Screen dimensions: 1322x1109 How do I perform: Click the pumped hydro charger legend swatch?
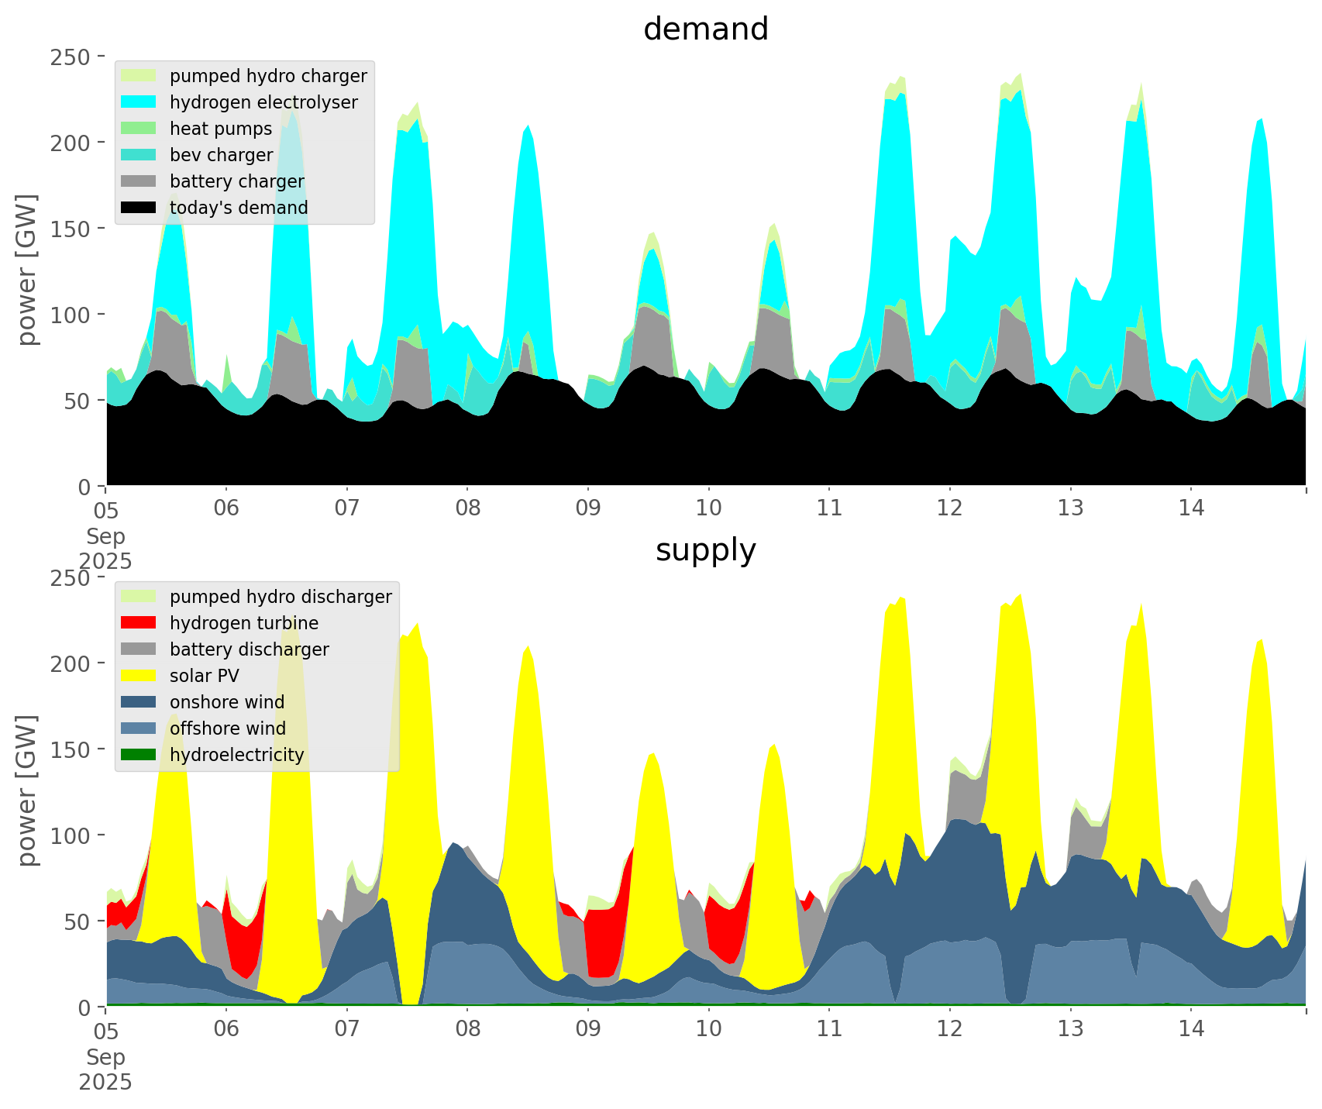139,76
